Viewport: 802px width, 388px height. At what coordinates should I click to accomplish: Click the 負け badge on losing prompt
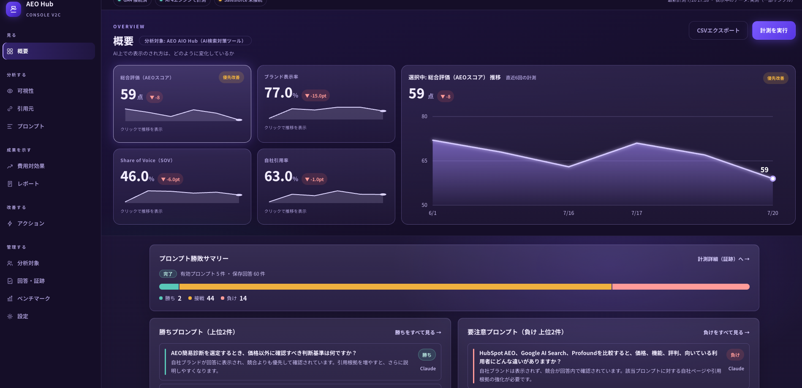click(735, 355)
